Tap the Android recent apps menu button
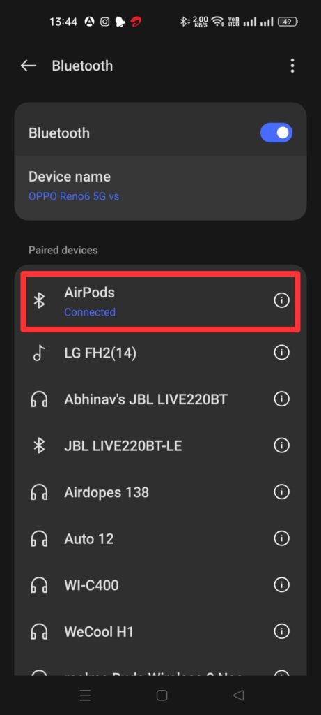 [x=85, y=695]
